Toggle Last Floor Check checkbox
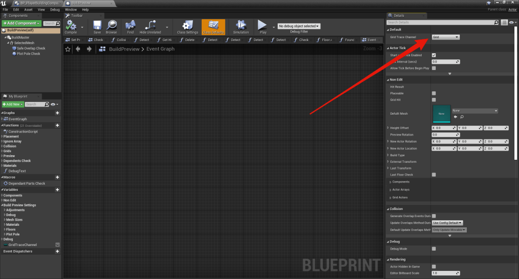The image size is (519, 279). [x=434, y=175]
